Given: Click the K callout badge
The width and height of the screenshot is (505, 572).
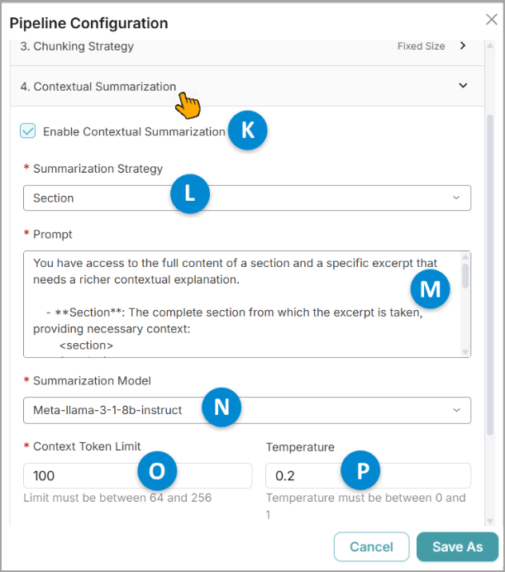Looking at the screenshot, I should tap(248, 131).
